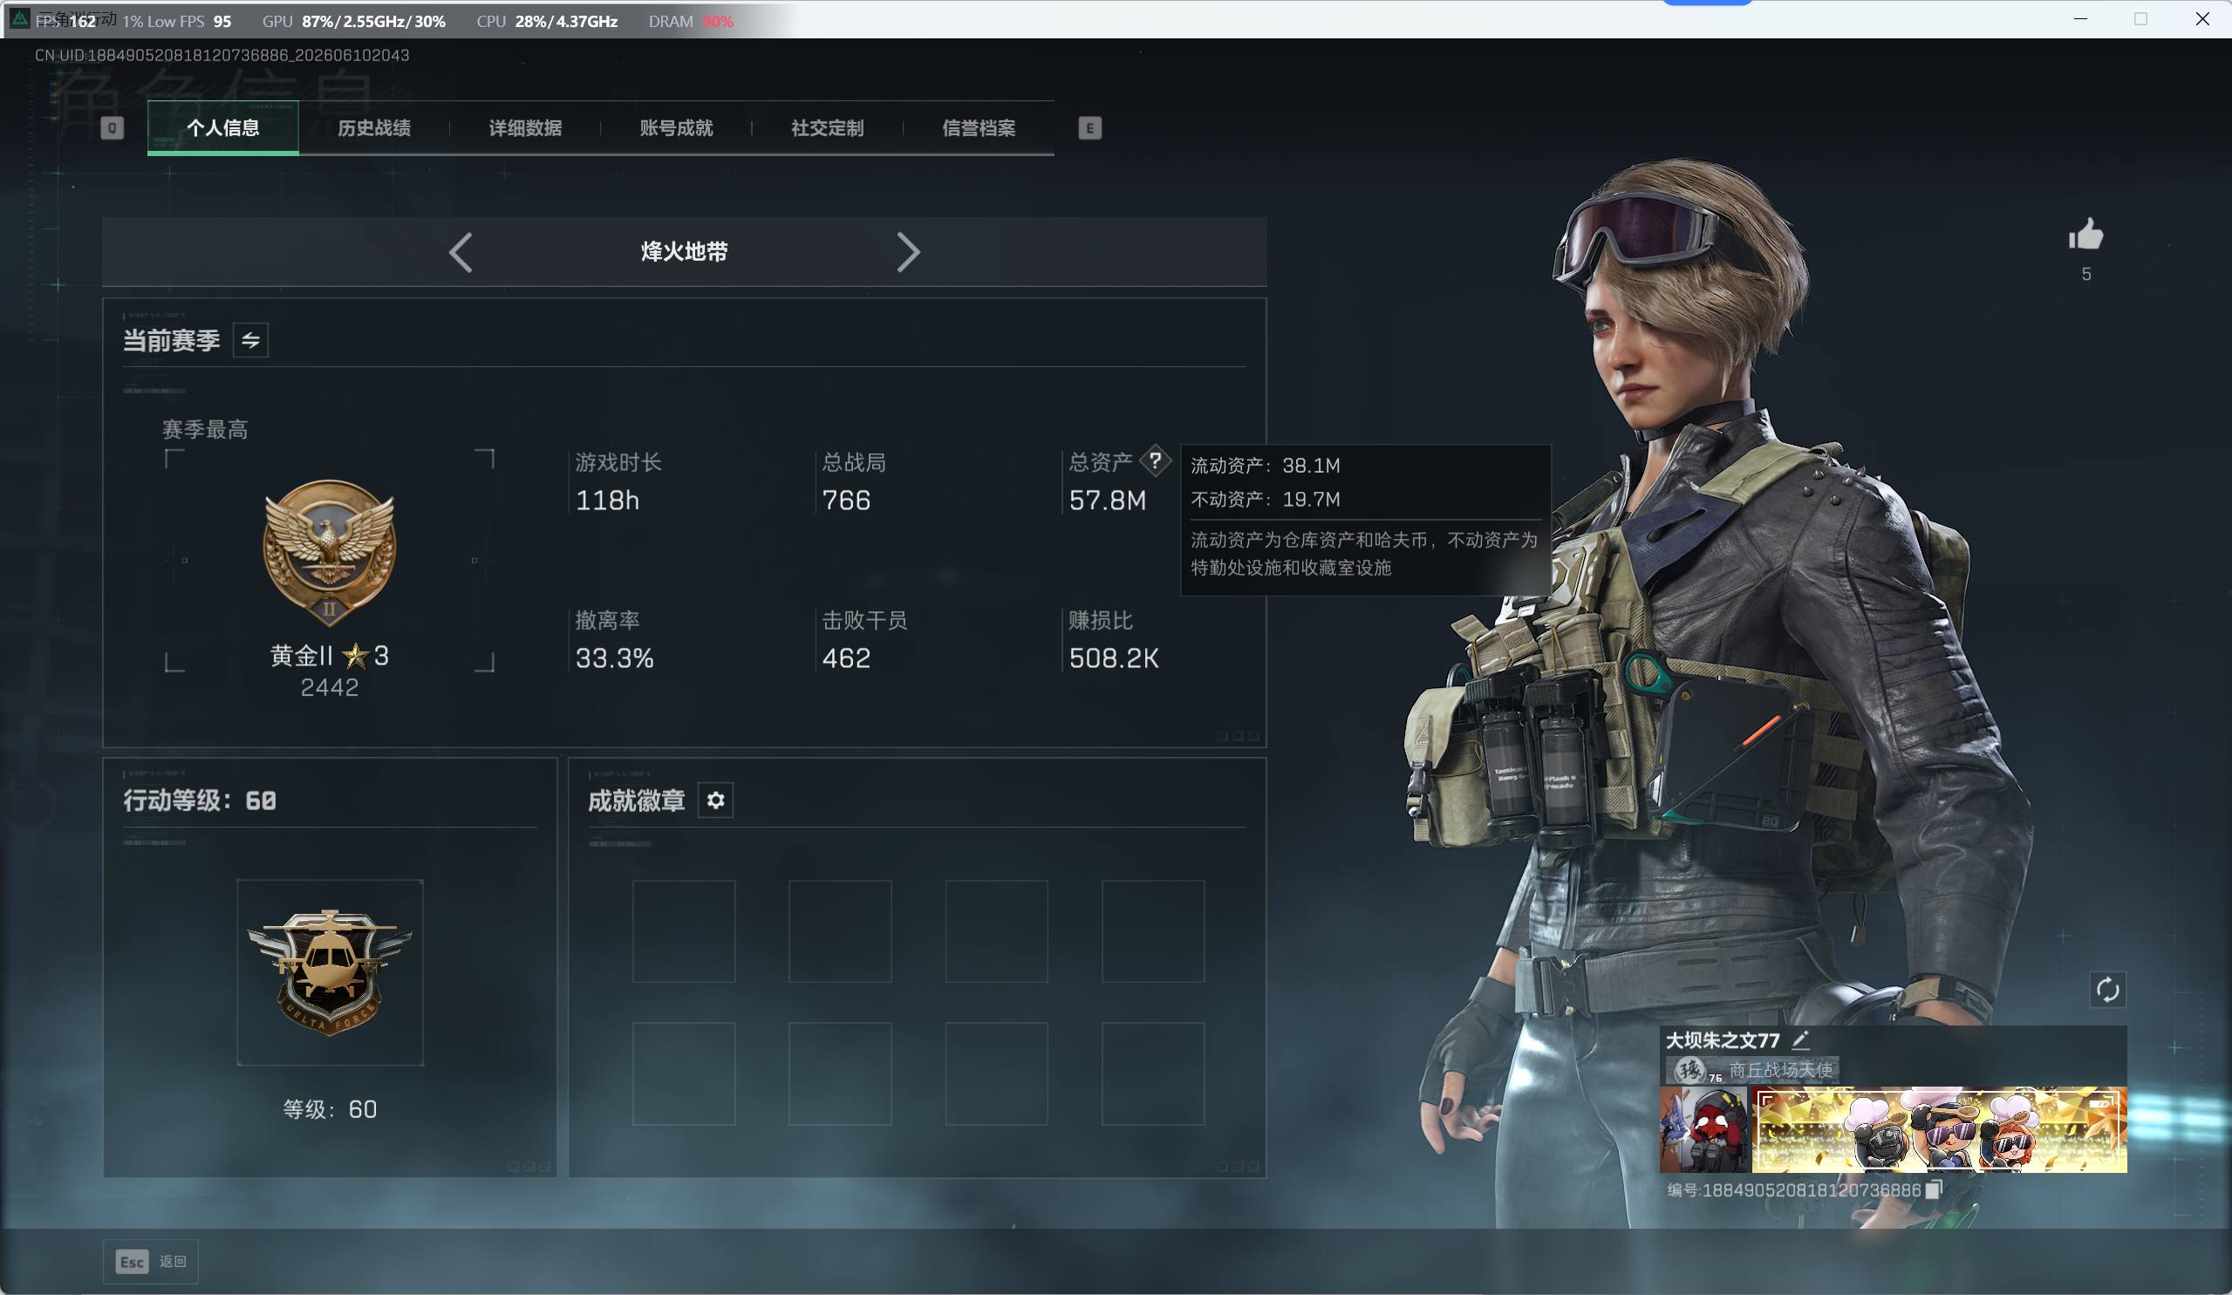Click the 总资产 57.8M value
Image resolution: width=2232 pixels, height=1295 pixels.
(1107, 501)
